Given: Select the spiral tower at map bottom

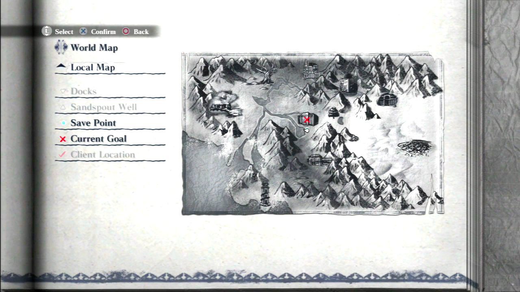Looking at the screenshot, I should pos(265,193).
